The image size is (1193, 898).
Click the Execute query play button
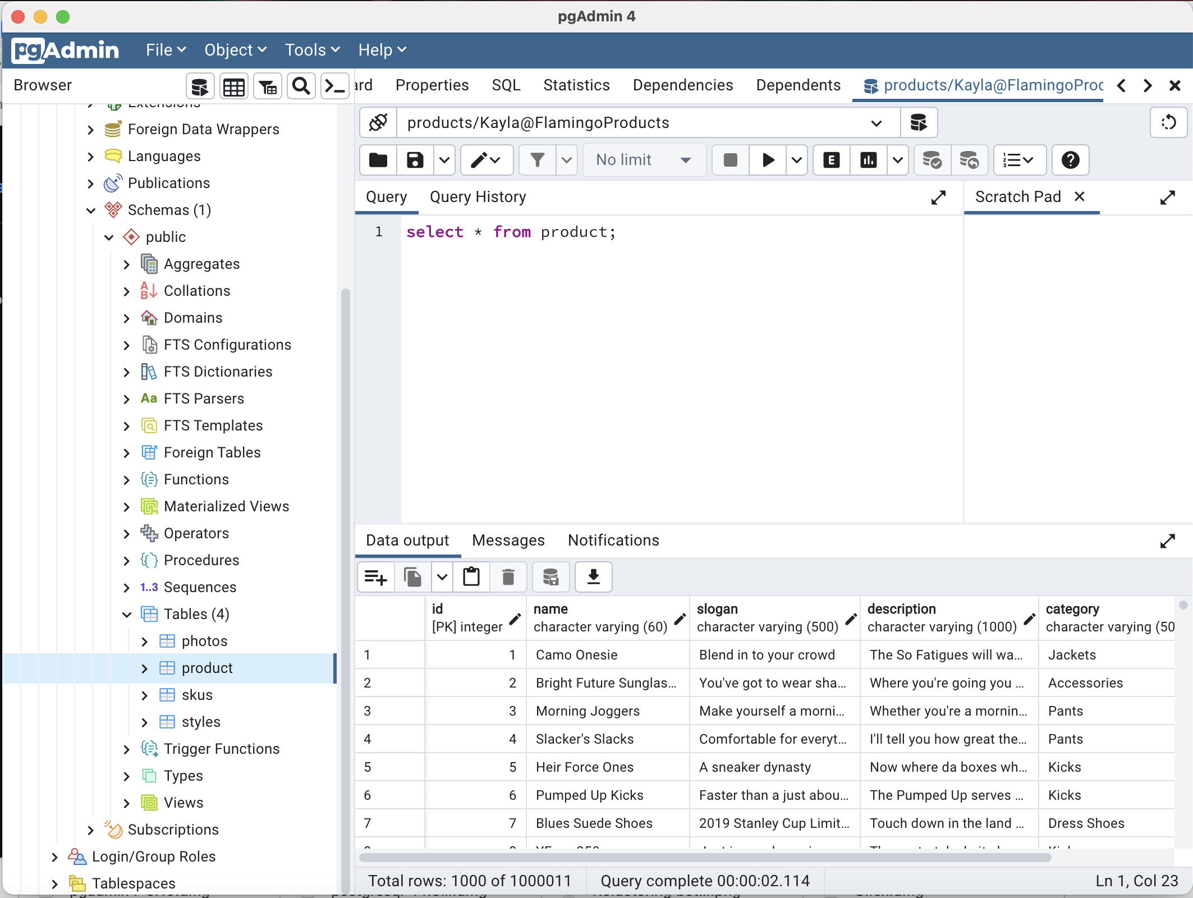[x=768, y=161]
